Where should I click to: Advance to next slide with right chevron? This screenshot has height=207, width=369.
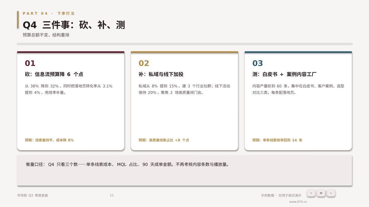coord(331,193)
